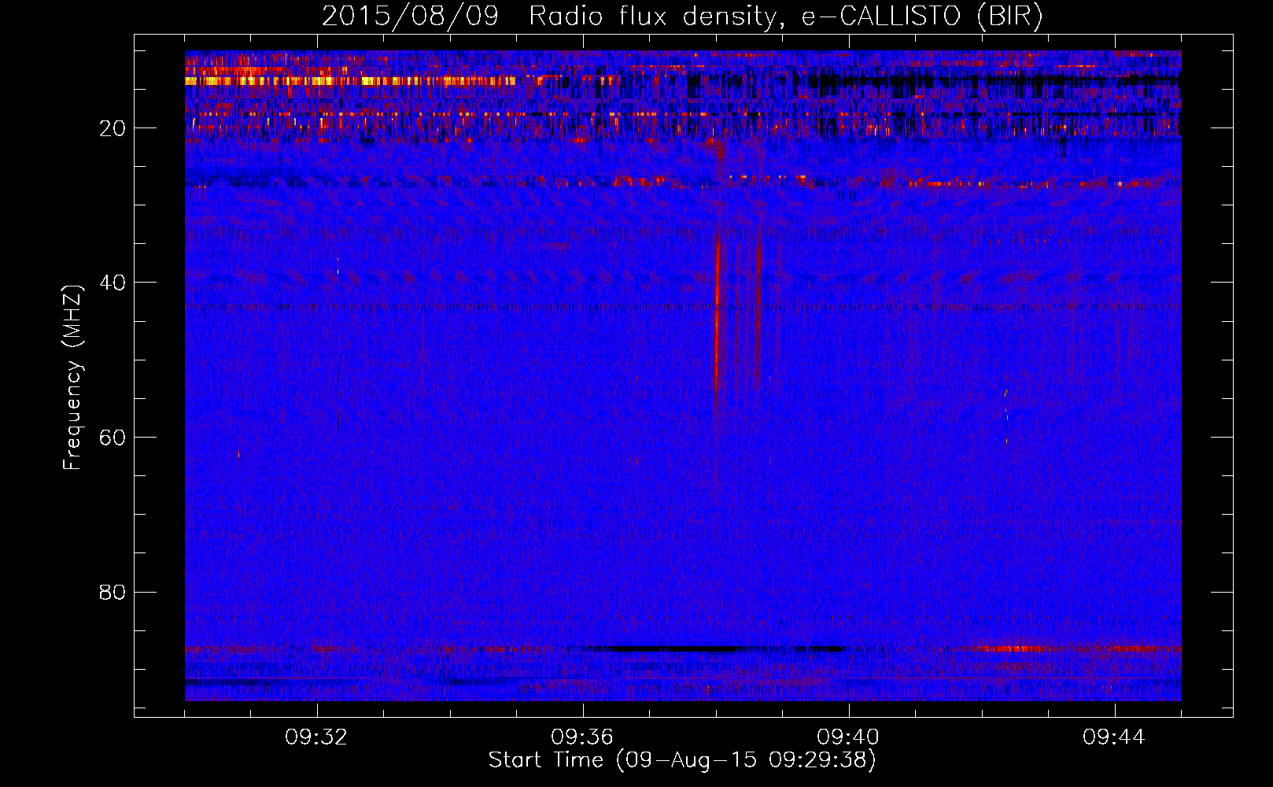Click the "09:36" time tick label
1273x787 pixels.
pos(583,737)
